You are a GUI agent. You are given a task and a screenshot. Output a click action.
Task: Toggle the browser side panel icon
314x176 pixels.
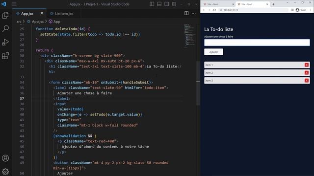292,10
